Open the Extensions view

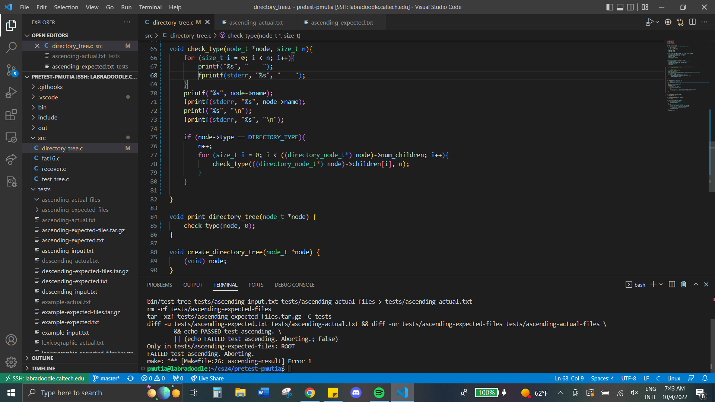coord(11,115)
